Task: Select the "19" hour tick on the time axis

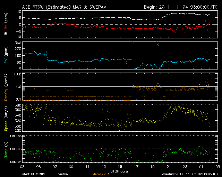Action: tap(153, 167)
